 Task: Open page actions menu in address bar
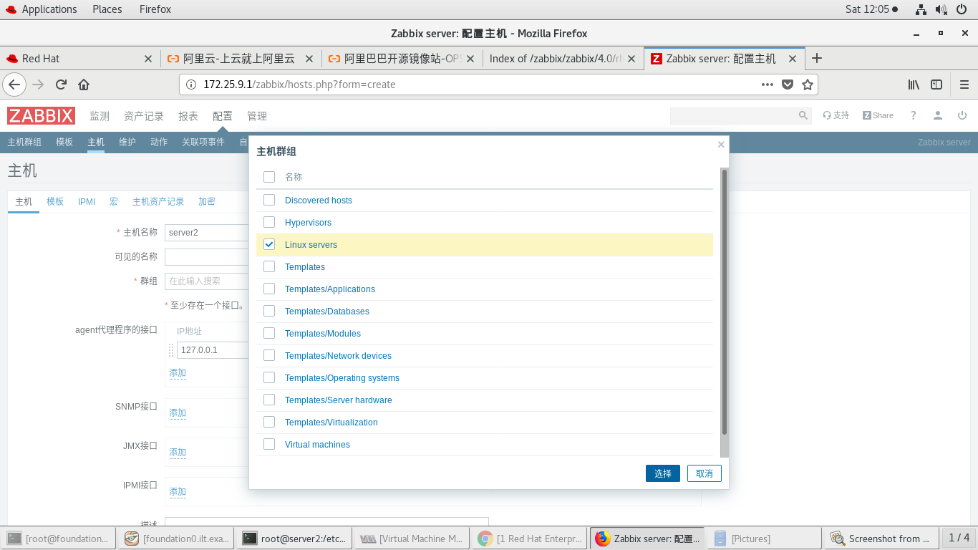coord(767,85)
